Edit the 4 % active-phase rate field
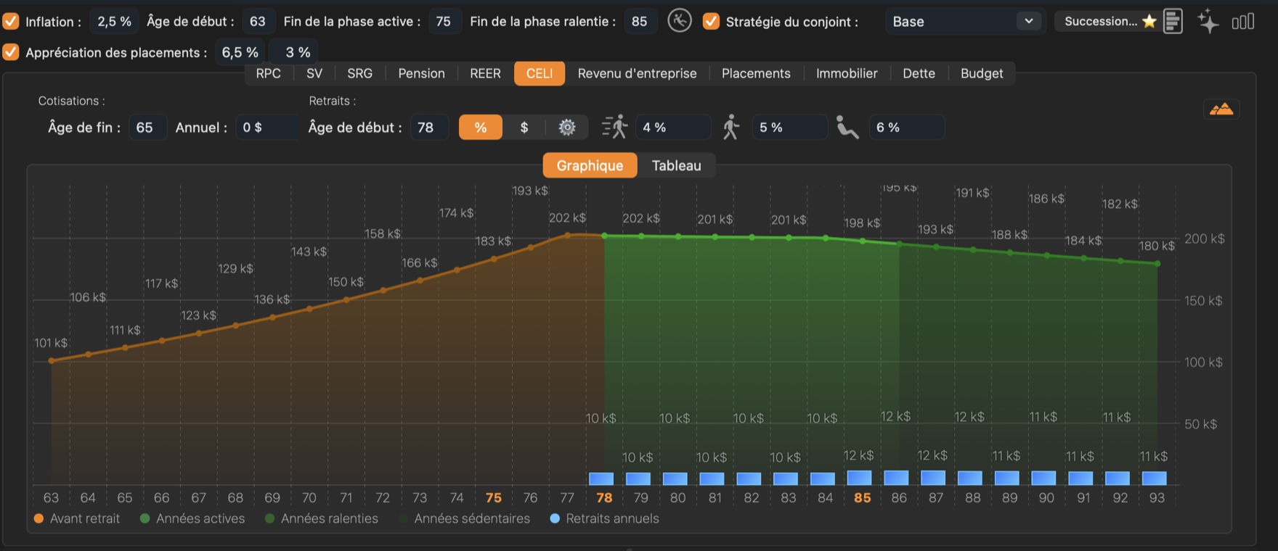 [x=673, y=128]
